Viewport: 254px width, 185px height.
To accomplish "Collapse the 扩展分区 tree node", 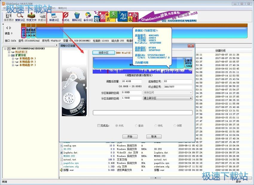I will tap(9, 55).
